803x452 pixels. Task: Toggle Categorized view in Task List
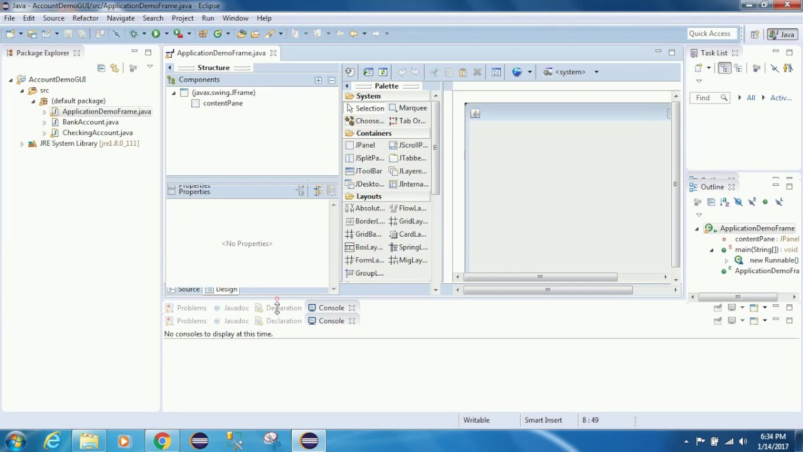[725, 68]
